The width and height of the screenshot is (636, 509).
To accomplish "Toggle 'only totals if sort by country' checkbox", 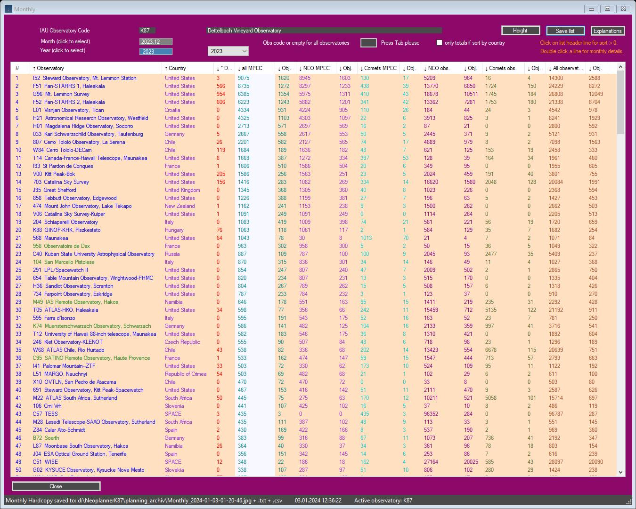I will (439, 43).
